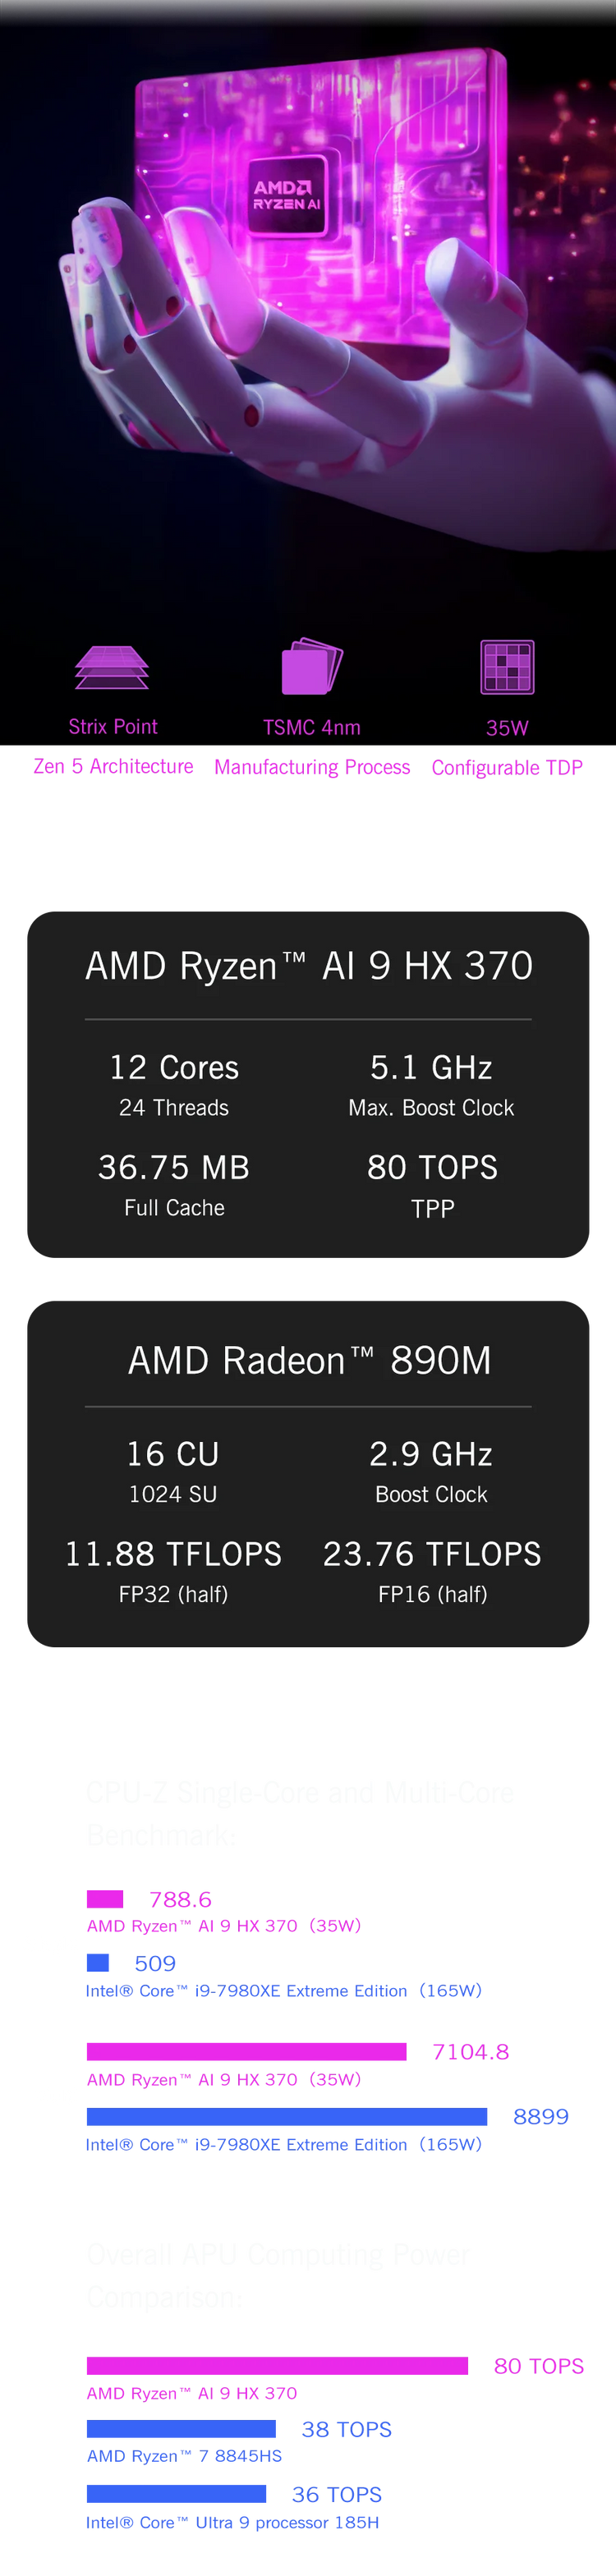Screen dimensions: 616x2576
Task: Click the AMD Ryzen AI logo on chip
Action: click(287, 195)
